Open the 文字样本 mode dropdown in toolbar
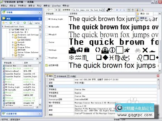 coord(72,10)
